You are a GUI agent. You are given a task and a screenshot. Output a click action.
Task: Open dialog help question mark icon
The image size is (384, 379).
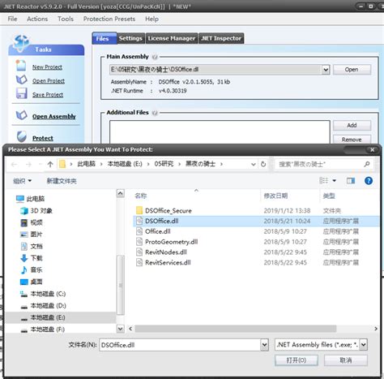(x=369, y=181)
